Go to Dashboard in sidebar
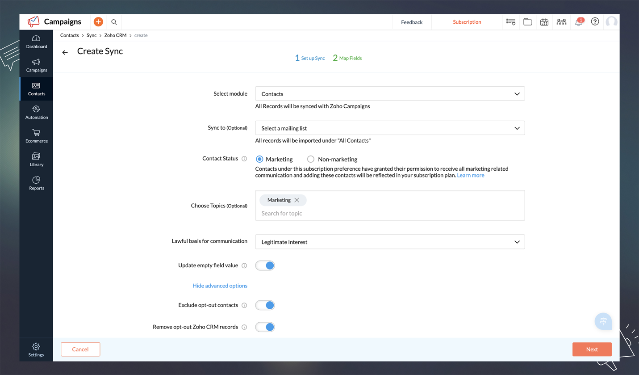Viewport: 639px width, 375px height. tap(36, 42)
